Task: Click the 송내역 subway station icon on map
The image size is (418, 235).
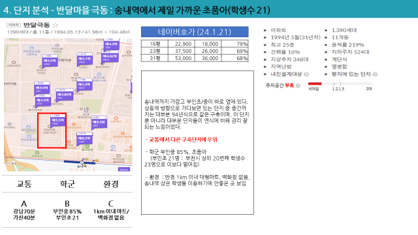Action: click(x=82, y=162)
